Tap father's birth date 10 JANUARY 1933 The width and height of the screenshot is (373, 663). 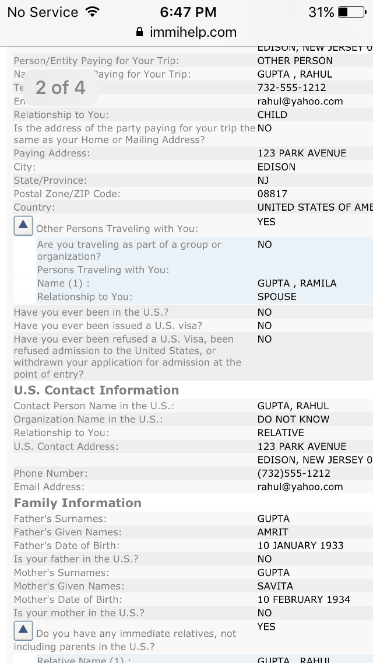tap(300, 545)
